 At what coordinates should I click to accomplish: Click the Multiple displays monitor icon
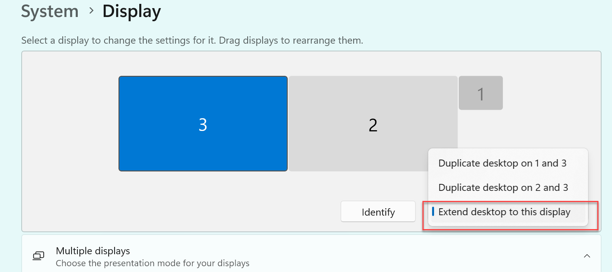click(x=38, y=256)
